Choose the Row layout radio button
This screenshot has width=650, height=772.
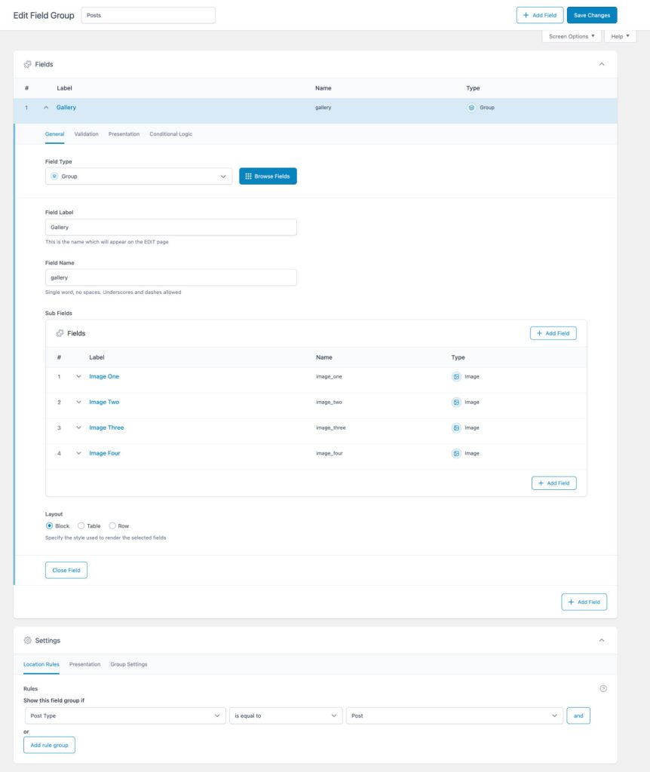point(112,525)
